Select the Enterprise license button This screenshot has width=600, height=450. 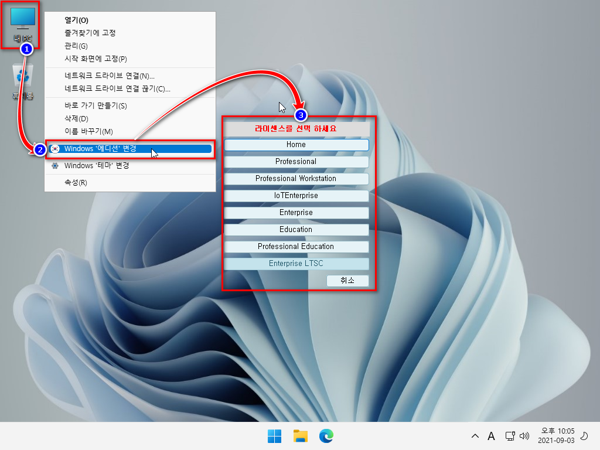pyautogui.click(x=296, y=212)
